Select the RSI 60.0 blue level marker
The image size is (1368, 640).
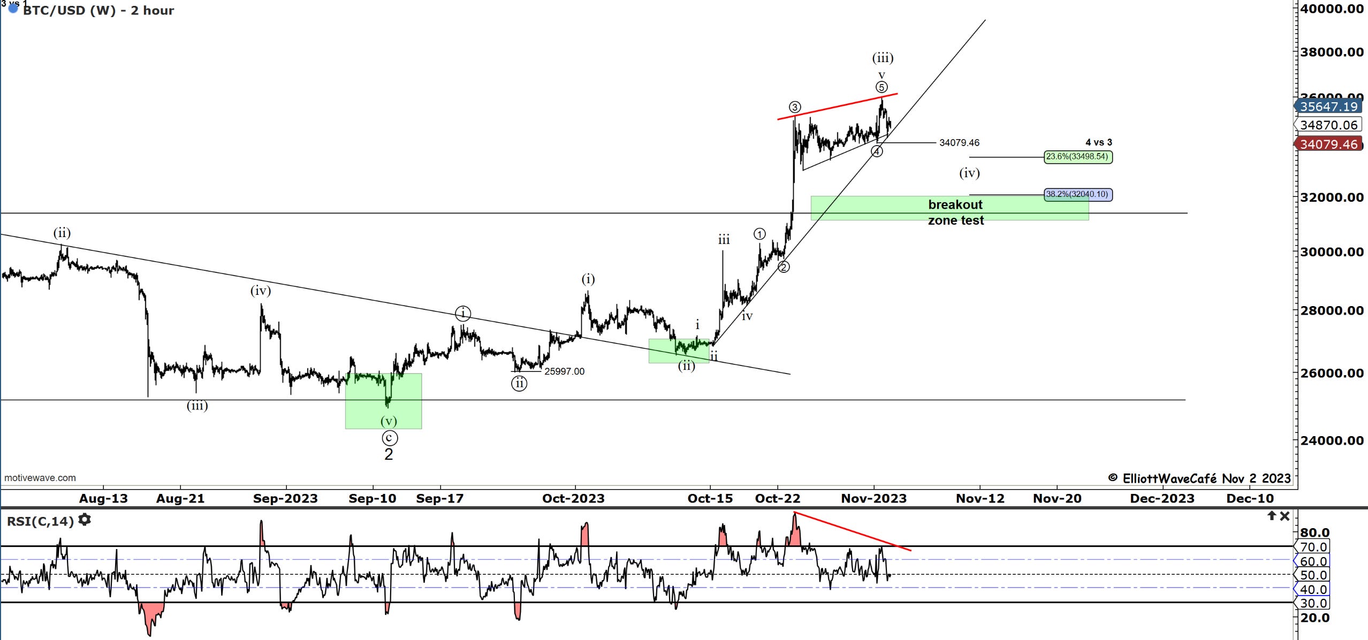(1312, 561)
